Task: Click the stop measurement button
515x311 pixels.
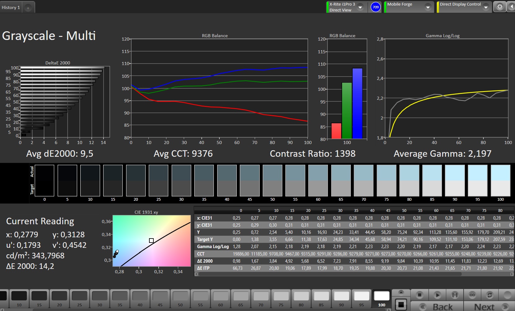Action: [x=420, y=295]
